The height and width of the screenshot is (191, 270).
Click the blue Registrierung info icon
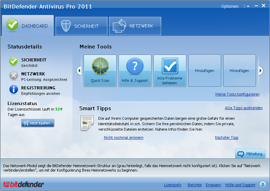click(x=14, y=89)
